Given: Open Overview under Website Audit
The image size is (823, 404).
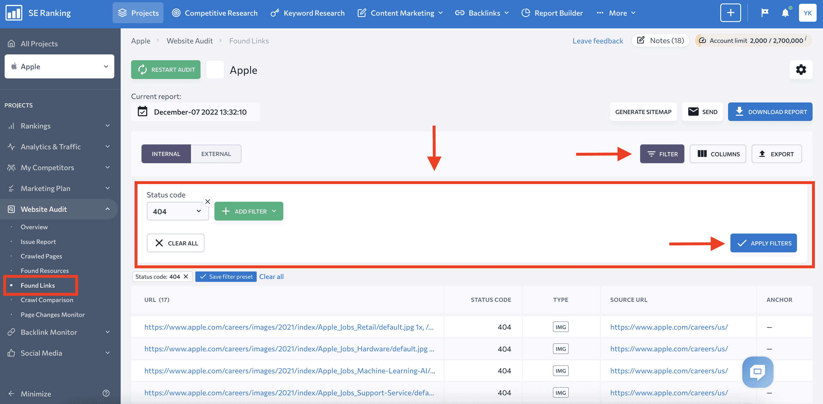Looking at the screenshot, I should pos(34,227).
